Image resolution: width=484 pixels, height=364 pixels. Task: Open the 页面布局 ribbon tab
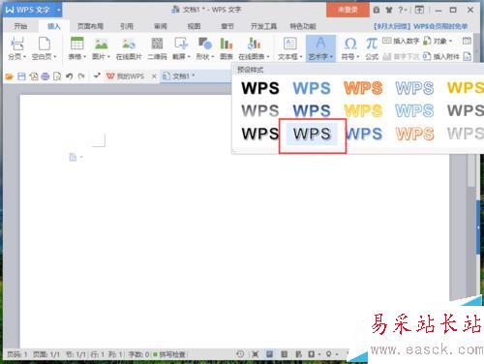pos(90,26)
